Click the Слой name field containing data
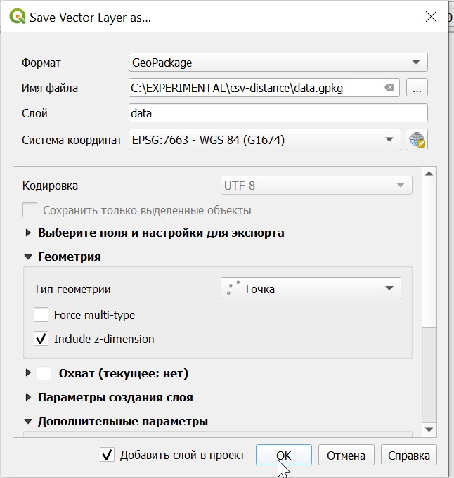454x478 pixels. click(x=278, y=113)
